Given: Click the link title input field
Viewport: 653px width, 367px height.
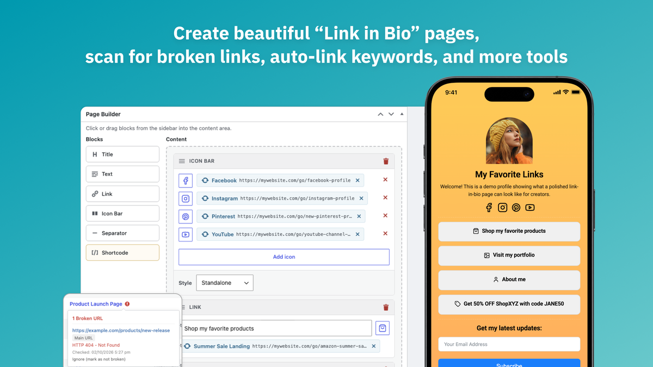Looking at the screenshot, I should (x=276, y=328).
